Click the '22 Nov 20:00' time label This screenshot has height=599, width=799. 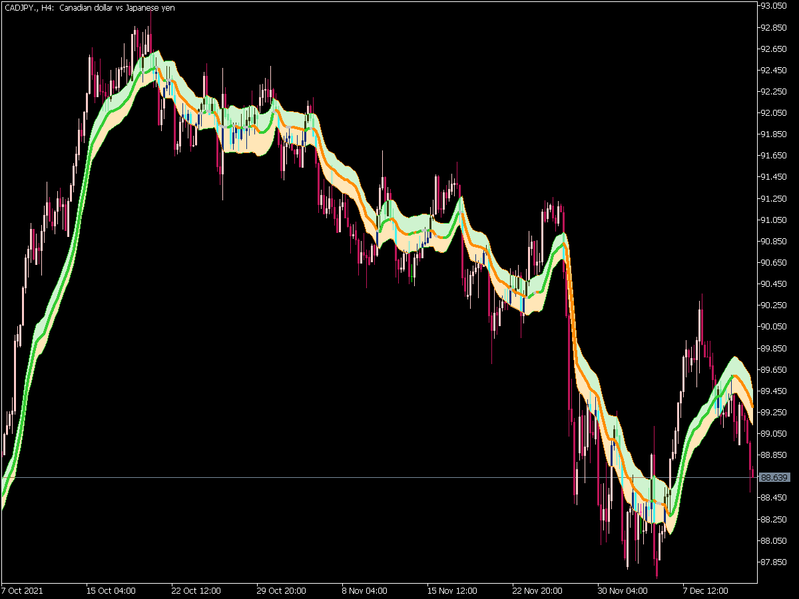[x=538, y=590]
